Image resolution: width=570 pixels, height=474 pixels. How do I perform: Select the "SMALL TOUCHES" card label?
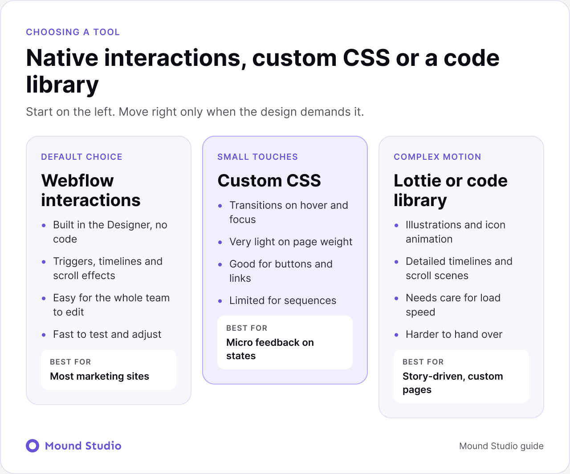click(258, 157)
